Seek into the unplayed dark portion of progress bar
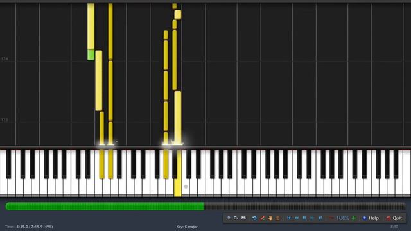 tap(304, 207)
